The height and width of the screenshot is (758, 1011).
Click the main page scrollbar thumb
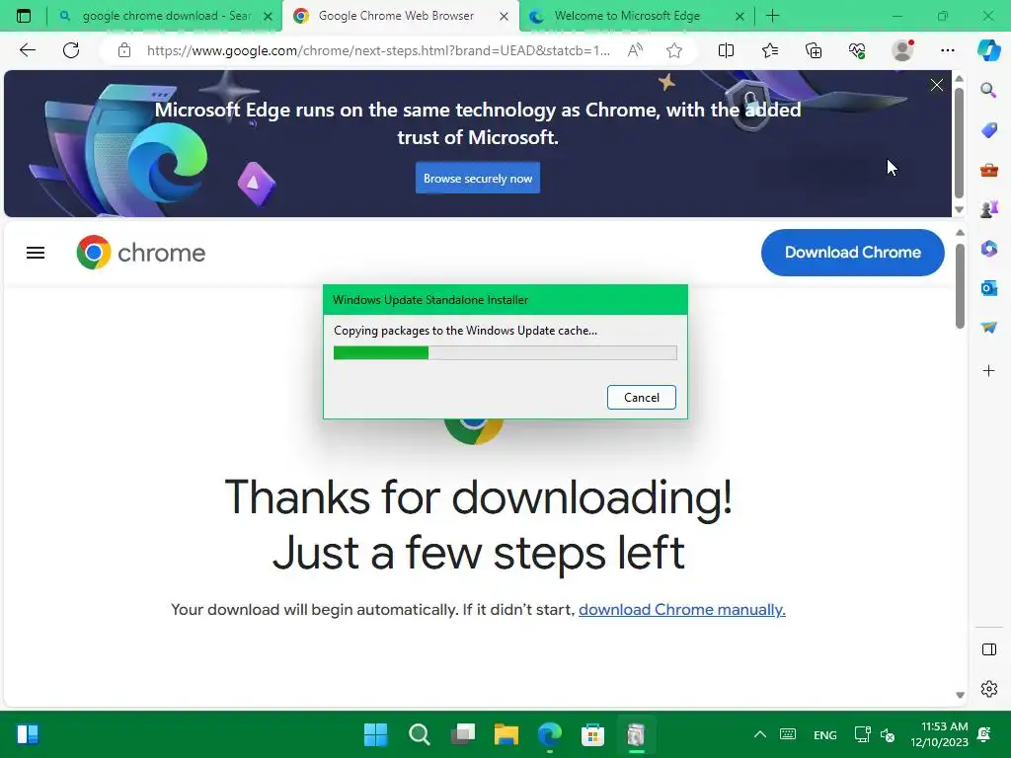(x=960, y=286)
